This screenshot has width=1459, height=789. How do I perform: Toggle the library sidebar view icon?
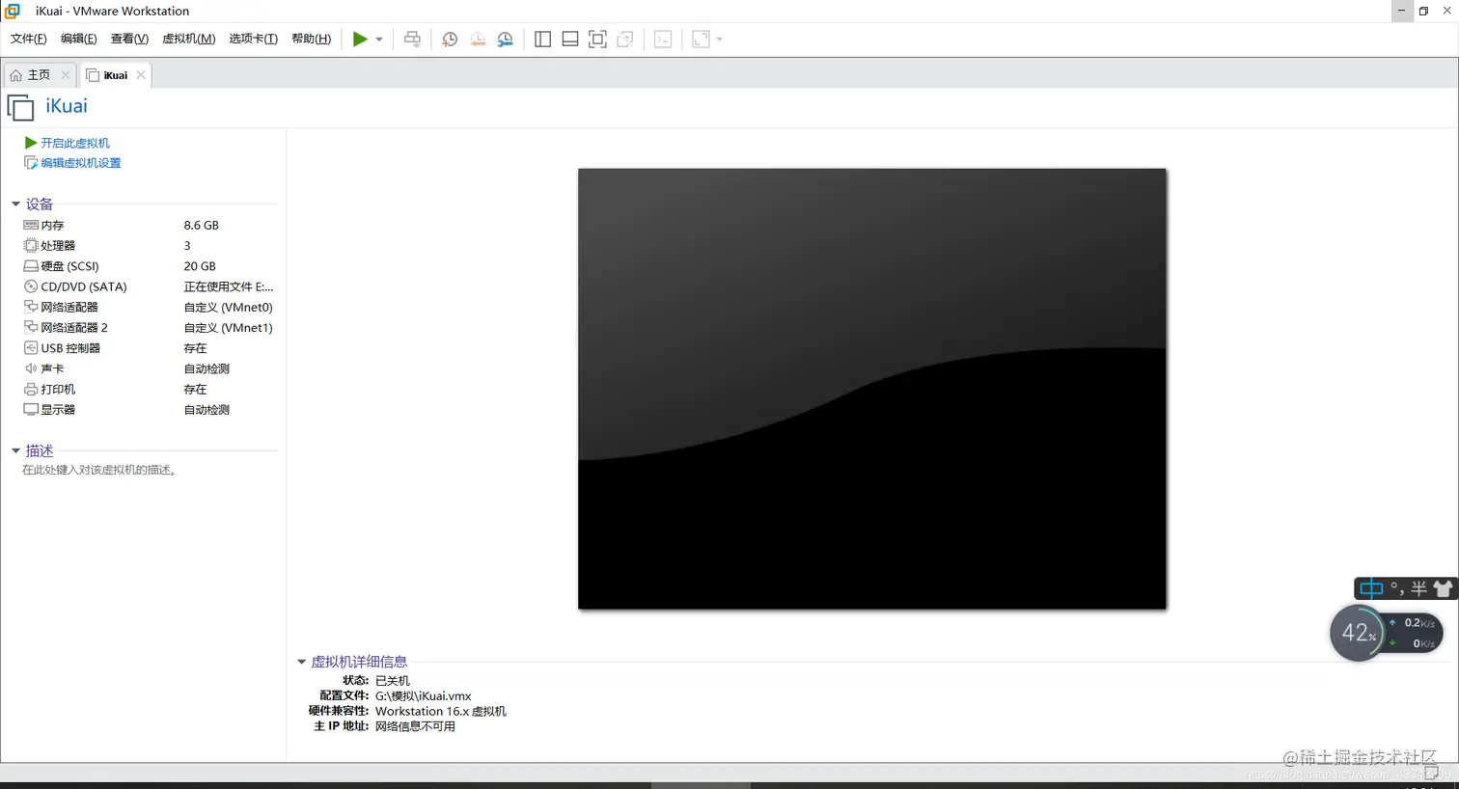tap(542, 40)
